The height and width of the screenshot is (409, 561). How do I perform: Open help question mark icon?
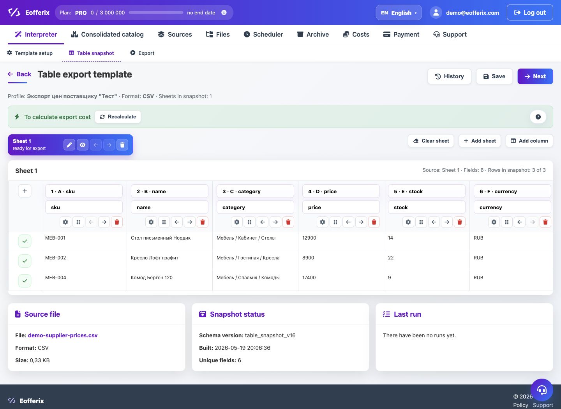[x=538, y=117]
